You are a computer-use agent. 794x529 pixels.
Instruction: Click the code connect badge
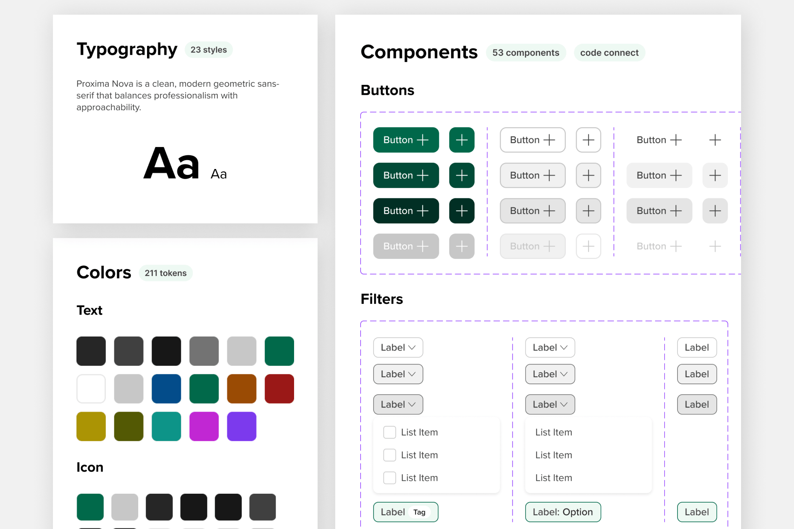click(609, 53)
